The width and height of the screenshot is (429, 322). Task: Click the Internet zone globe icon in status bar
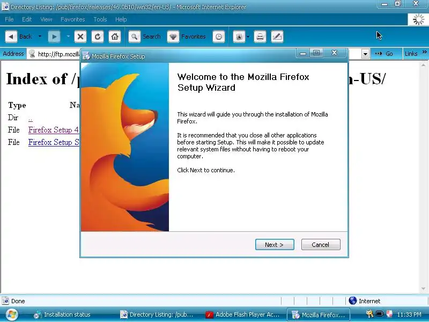[353, 301]
